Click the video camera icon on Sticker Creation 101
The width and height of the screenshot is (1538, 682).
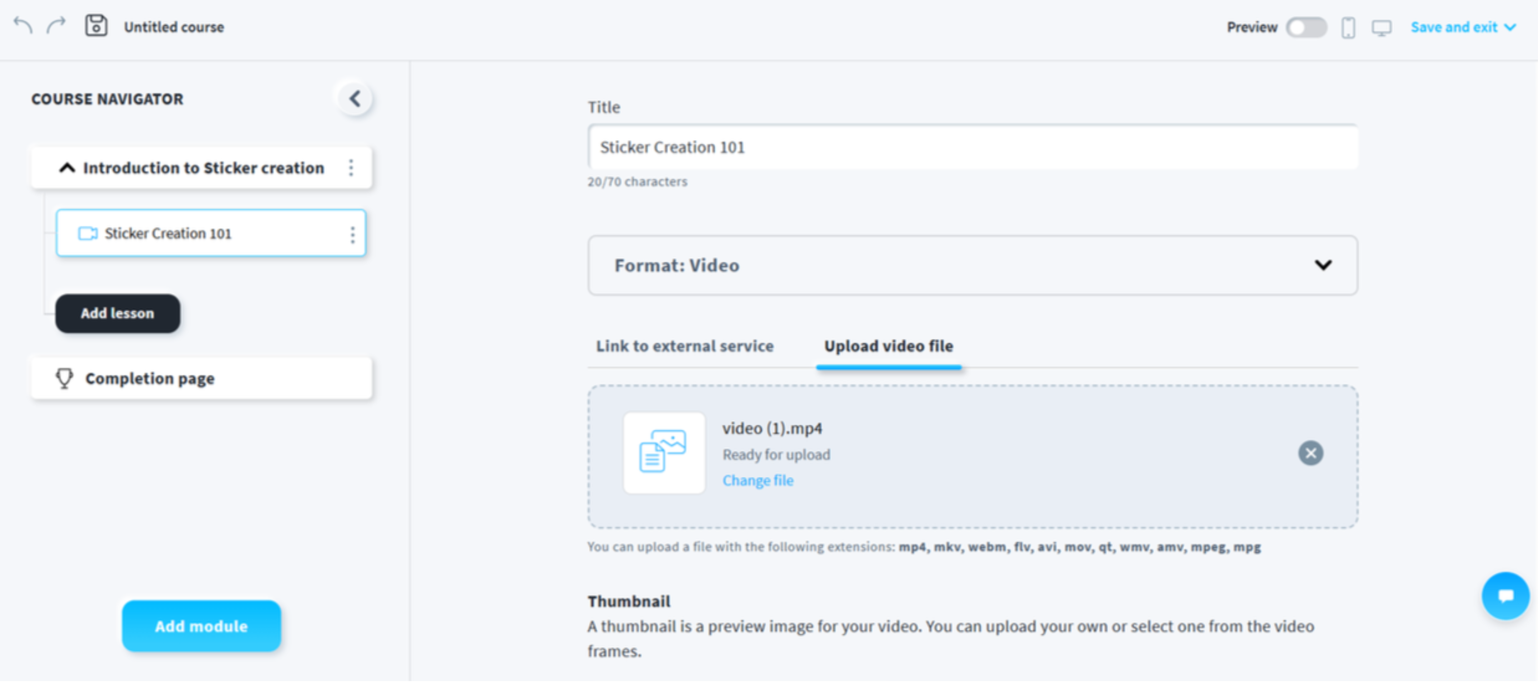coord(88,233)
